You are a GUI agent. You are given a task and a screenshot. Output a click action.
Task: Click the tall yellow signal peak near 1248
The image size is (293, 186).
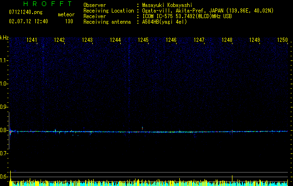pos(232,180)
